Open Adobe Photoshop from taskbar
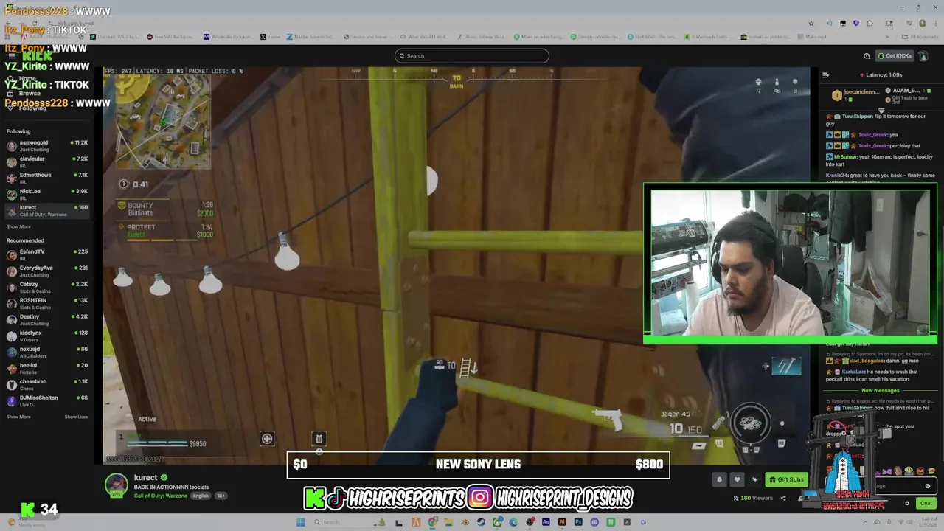Viewport: 944px width, 531px height. 578,522
